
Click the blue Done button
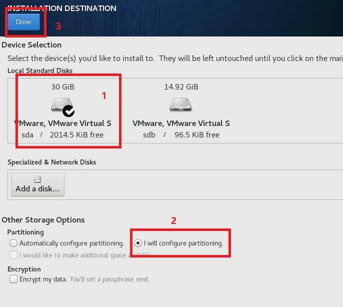[x=24, y=22]
